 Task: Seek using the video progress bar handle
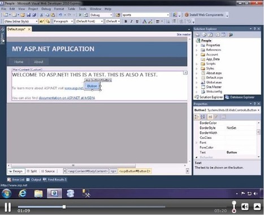coord(64,207)
